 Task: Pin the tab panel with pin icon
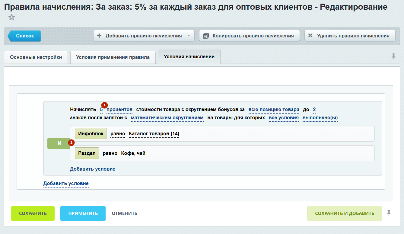click(x=393, y=56)
